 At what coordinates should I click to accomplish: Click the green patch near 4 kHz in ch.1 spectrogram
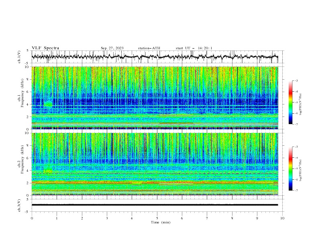pos(48,104)
